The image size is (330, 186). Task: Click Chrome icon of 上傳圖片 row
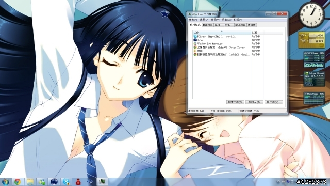(x=195, y=47)
